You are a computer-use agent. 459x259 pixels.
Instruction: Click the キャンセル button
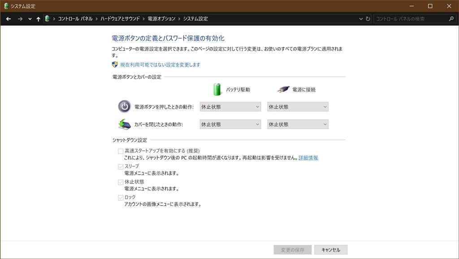click(x=331, y=250)
